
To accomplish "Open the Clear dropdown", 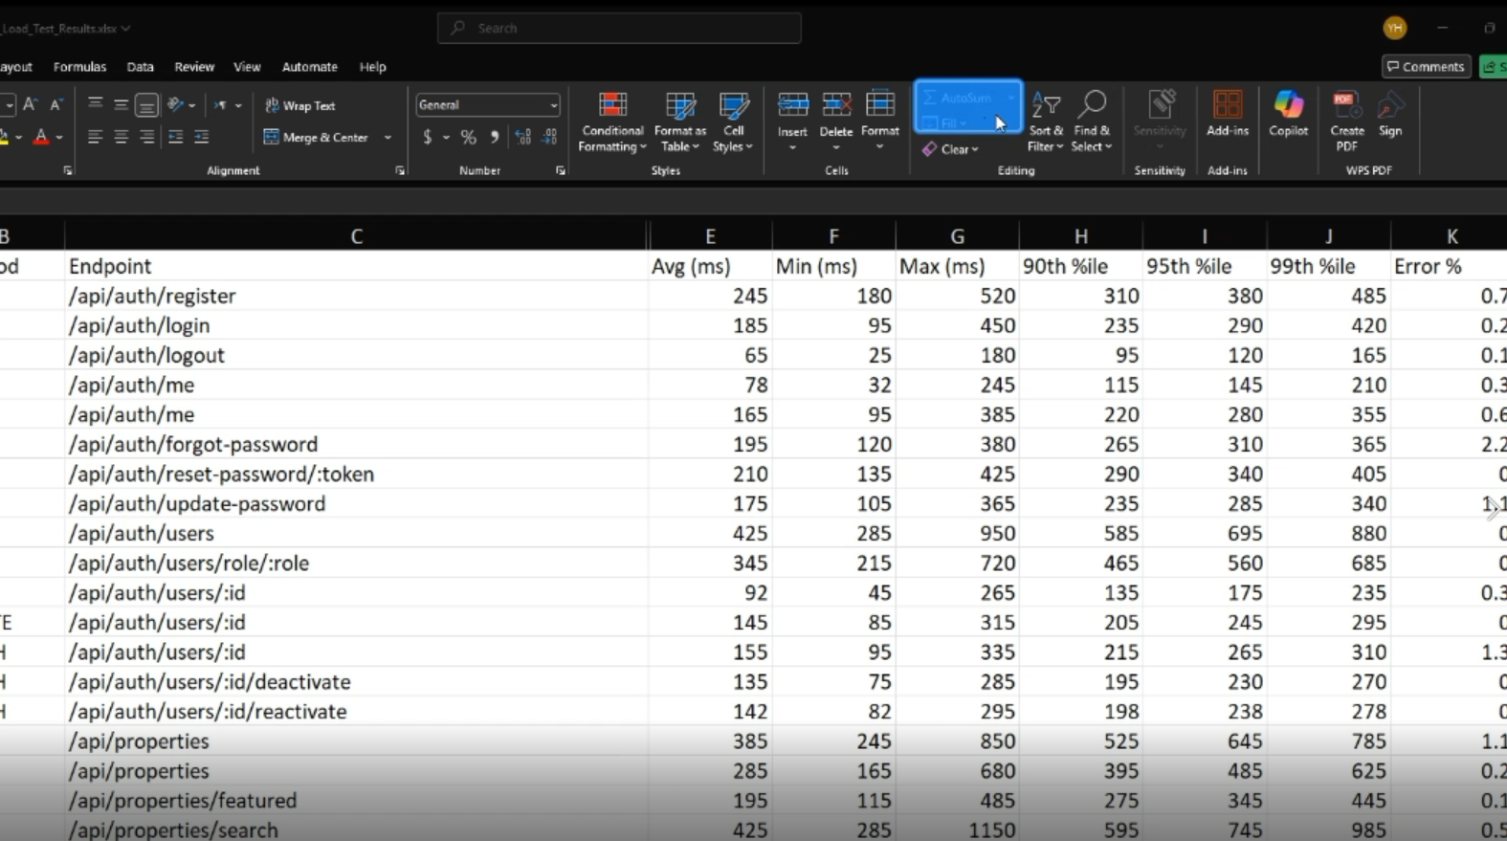I will point(950,149).
